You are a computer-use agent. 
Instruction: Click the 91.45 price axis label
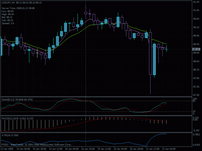tap(196, 2)
